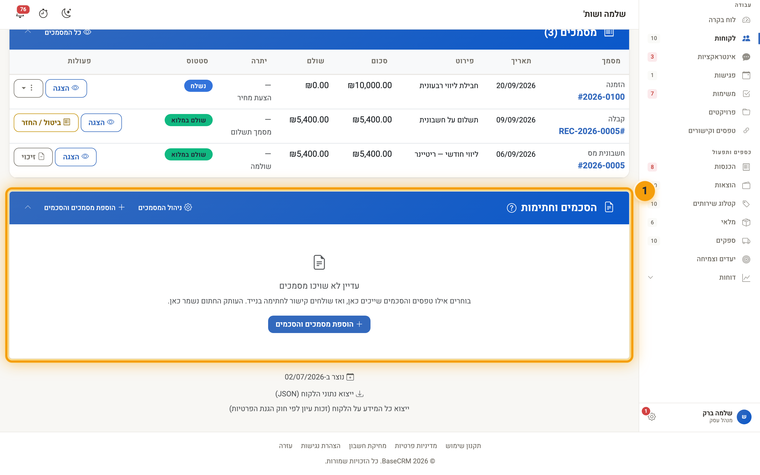This screenshot has width=760, height=475.
Task: Click the משימות checkbox icon in sidebar
Action: 746,94
